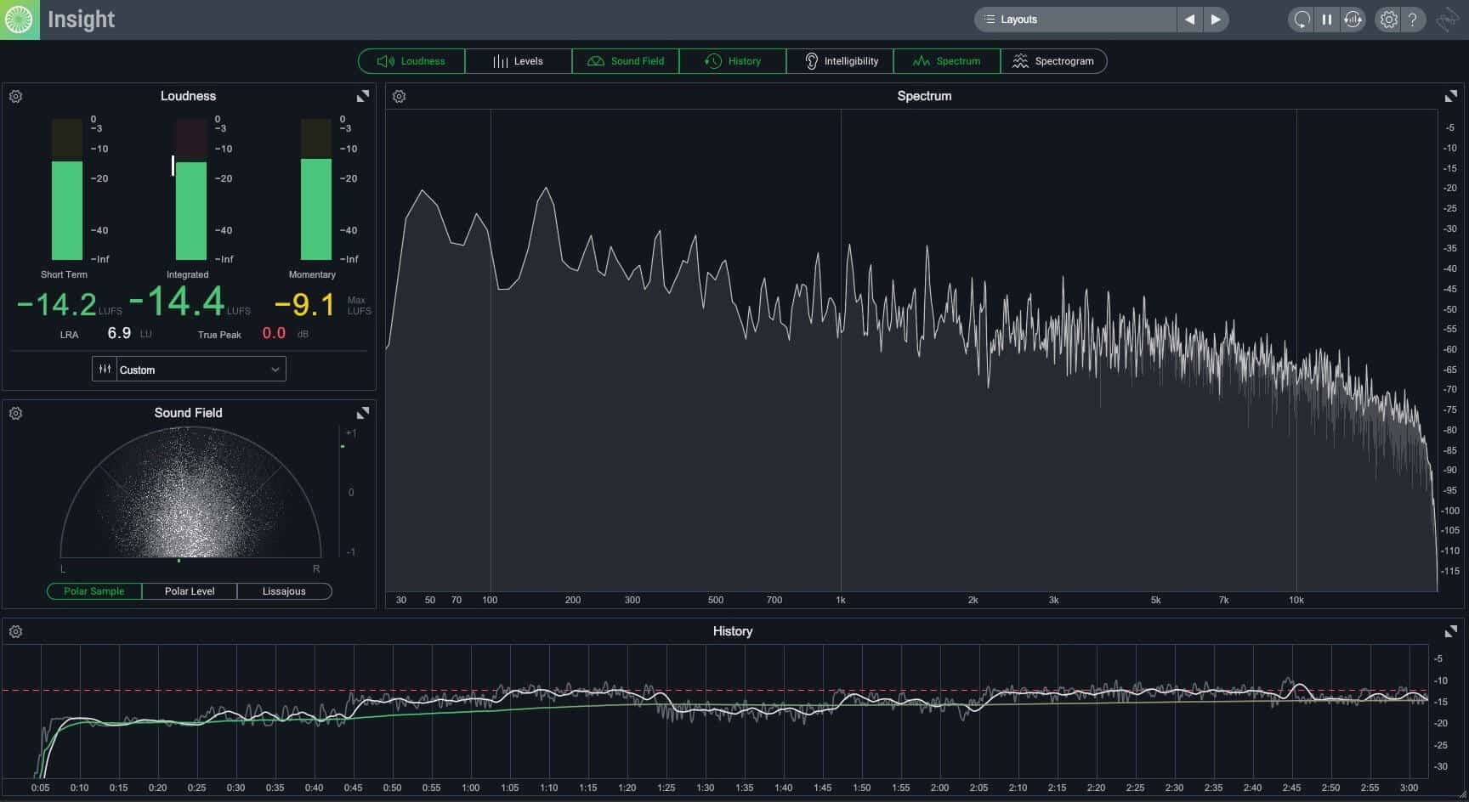
Task: Toggle the Spectrum module tab
Action: 946,61
